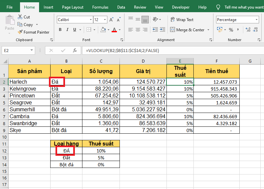Open the Percentage number format dropdown
The height and width of the screenshot is (189, 264).
(256, 20)
